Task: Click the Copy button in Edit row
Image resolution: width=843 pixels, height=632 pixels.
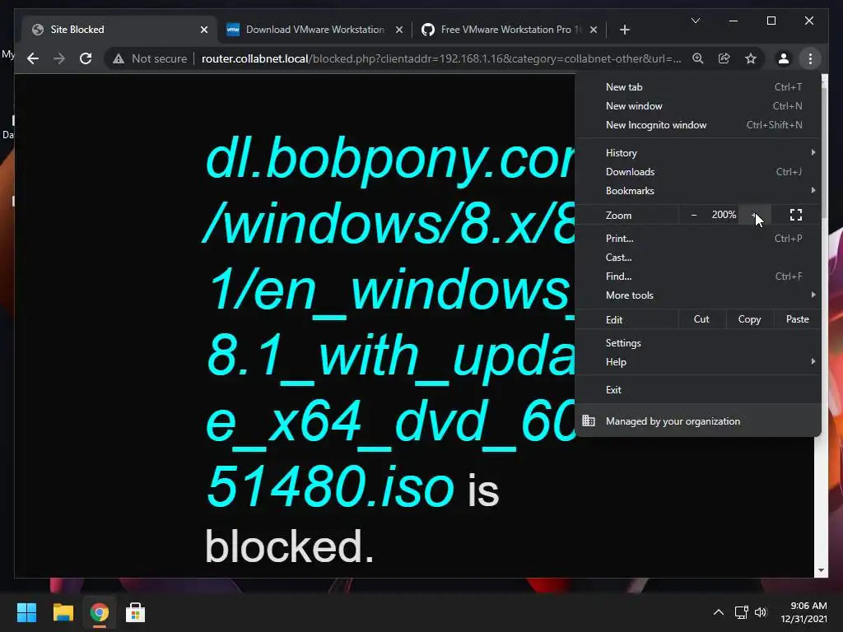Action: pyautogui.click(x=749, y=319)
